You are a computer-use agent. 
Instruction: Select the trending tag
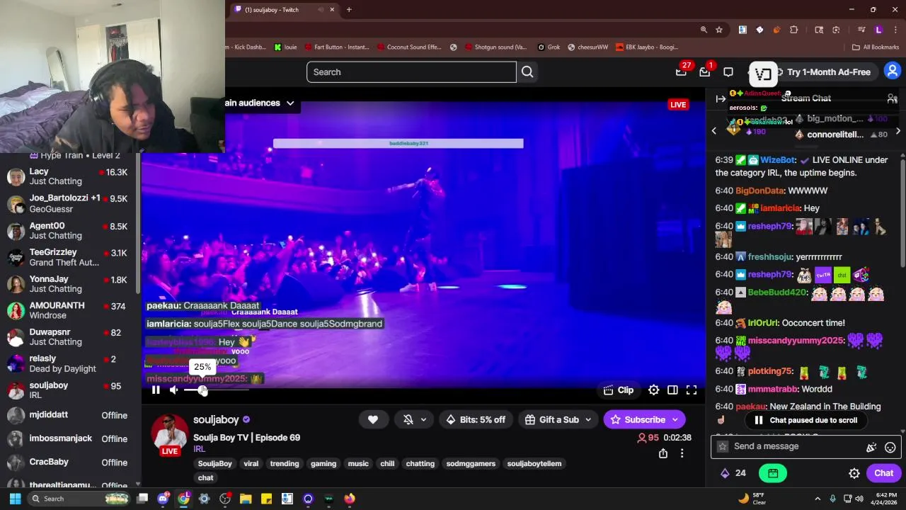coord(285,463)
